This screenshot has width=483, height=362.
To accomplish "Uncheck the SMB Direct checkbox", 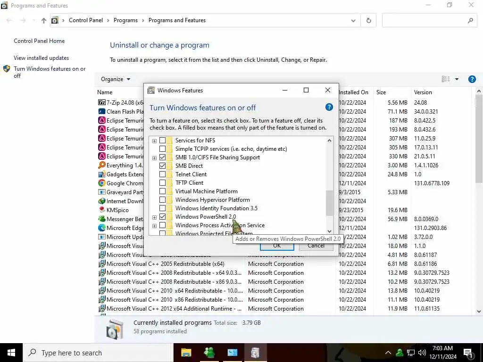I will click(162, 165).
